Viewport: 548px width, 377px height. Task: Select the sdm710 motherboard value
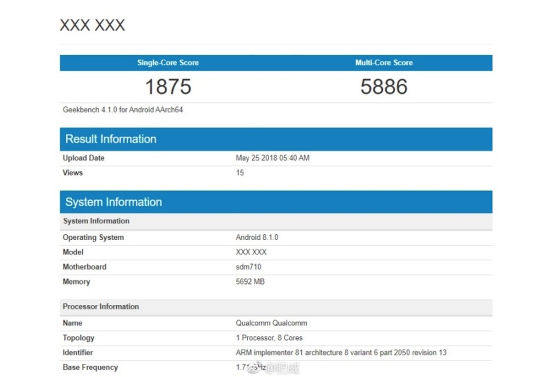tap(248, 266)
